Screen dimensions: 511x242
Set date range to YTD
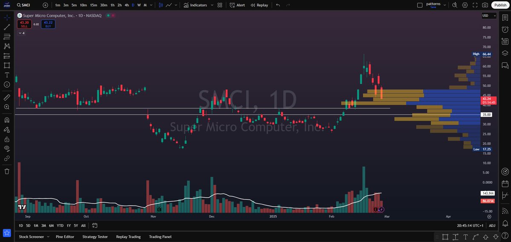60,225
